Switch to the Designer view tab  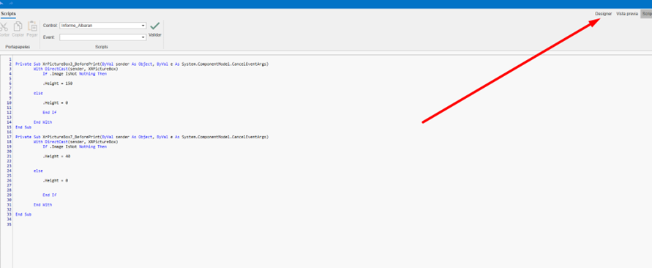[604, 14]
